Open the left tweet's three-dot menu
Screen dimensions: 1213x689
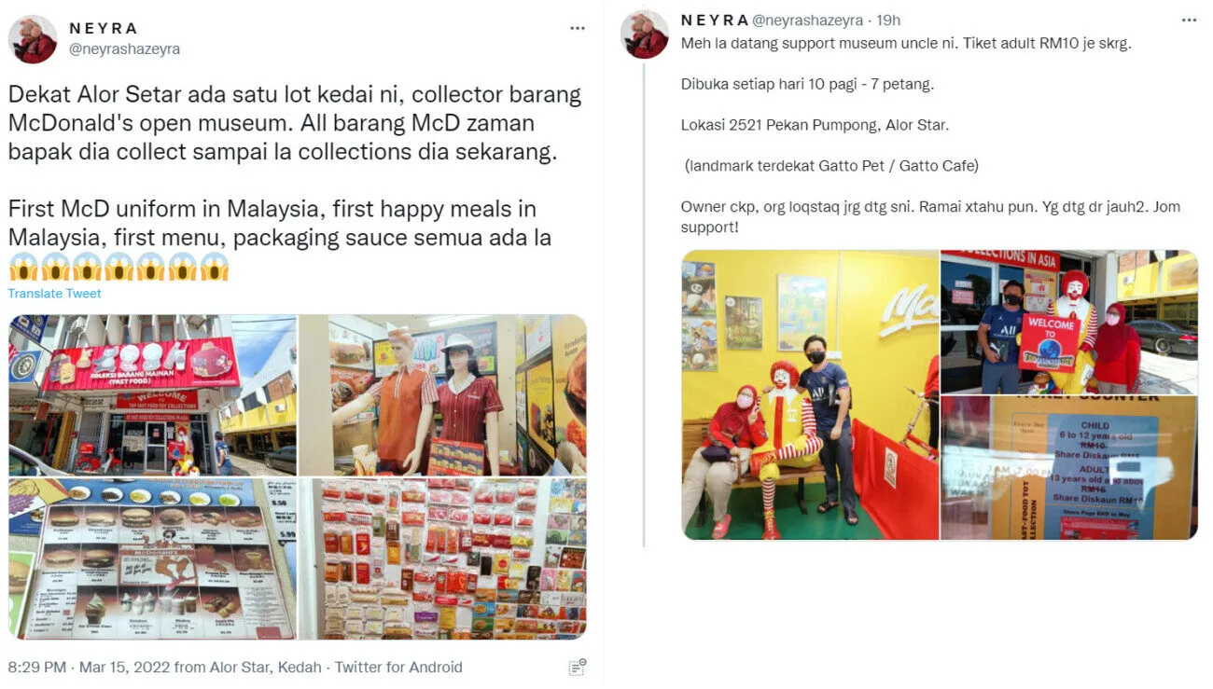tap(578, 29)
